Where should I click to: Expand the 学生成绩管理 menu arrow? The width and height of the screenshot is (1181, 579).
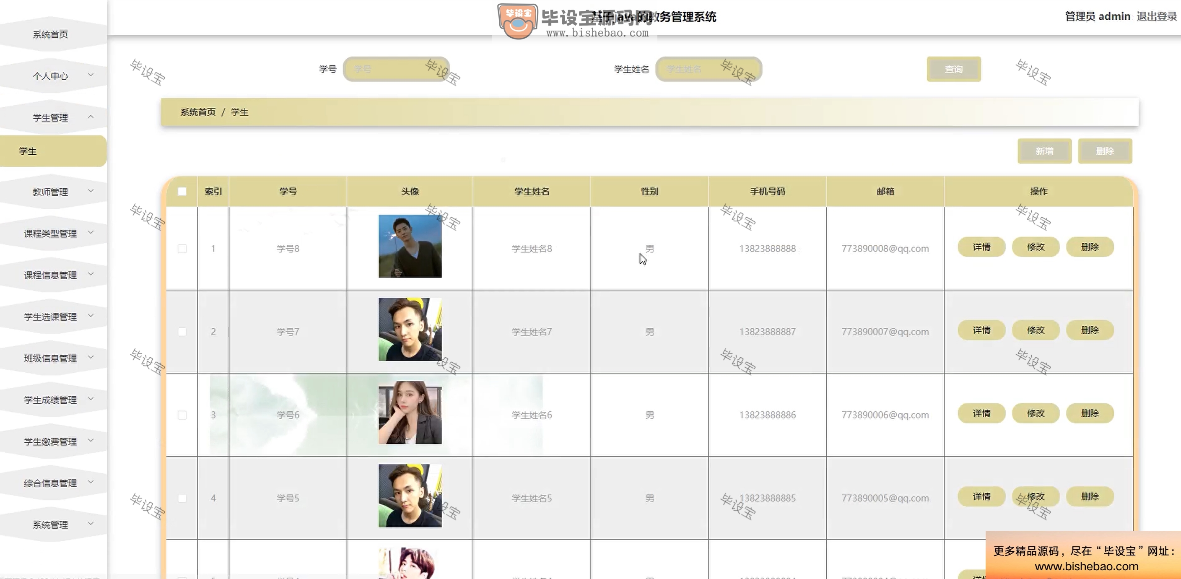[91, 399]
